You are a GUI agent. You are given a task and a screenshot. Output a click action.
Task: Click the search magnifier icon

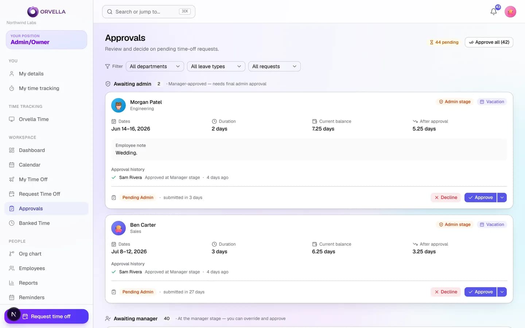(x=110, y=12)
